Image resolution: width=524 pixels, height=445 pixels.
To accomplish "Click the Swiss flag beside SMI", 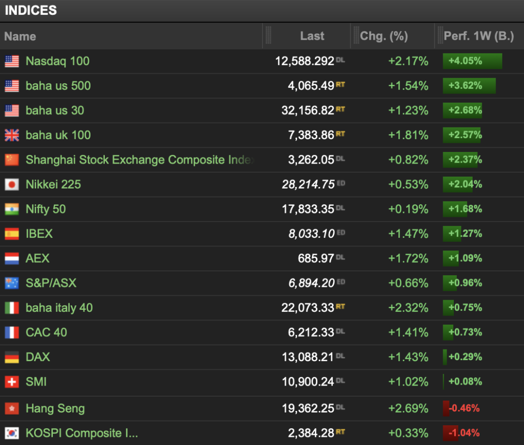I will (12, 382).
